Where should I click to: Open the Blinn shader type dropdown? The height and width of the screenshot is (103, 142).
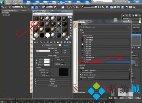click(x=43, y=51)
